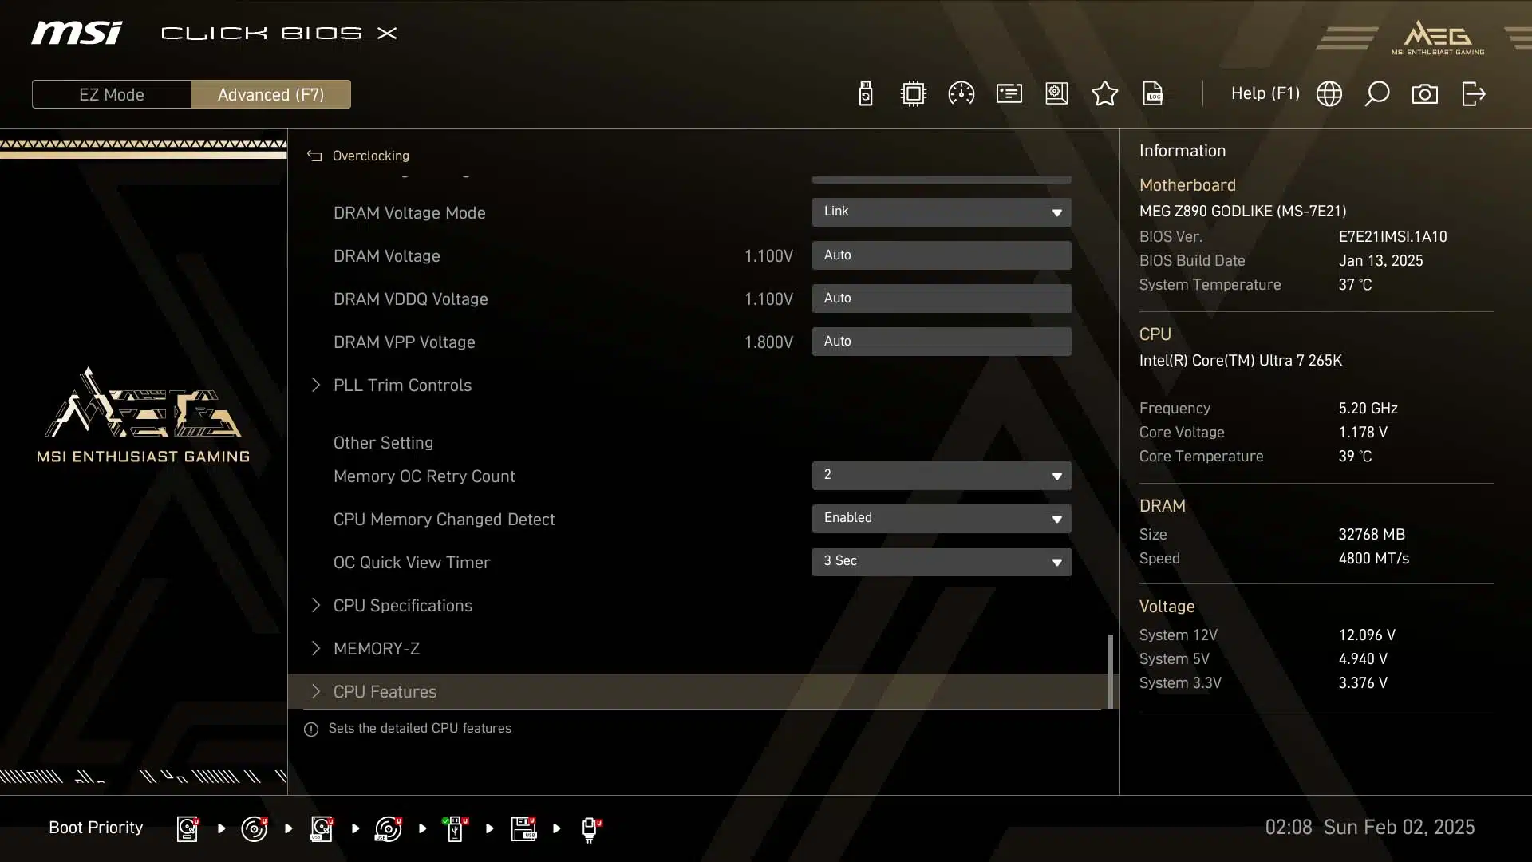The width and height of the screenshot is (1532, 862).
Task: Click the info icon beside help text
Action: click(x=311, y=729)
